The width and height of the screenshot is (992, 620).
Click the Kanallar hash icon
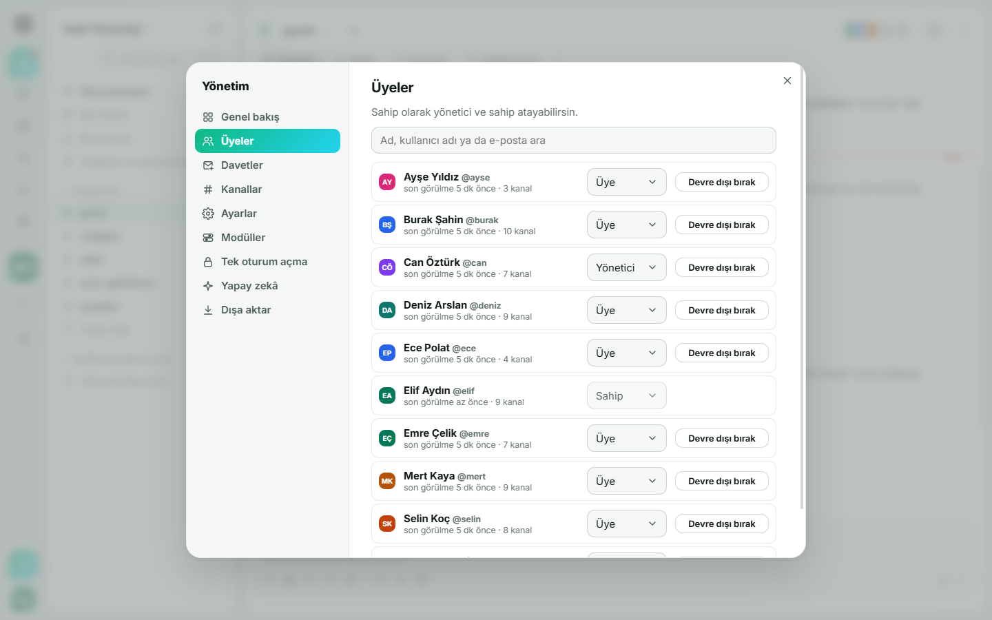pos(208,189)
